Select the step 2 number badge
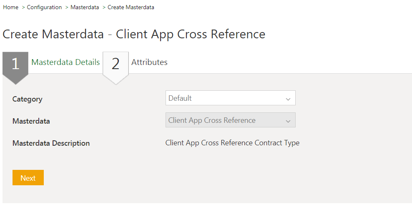Screen dimensions: 412x209 [x=116, y=64]
